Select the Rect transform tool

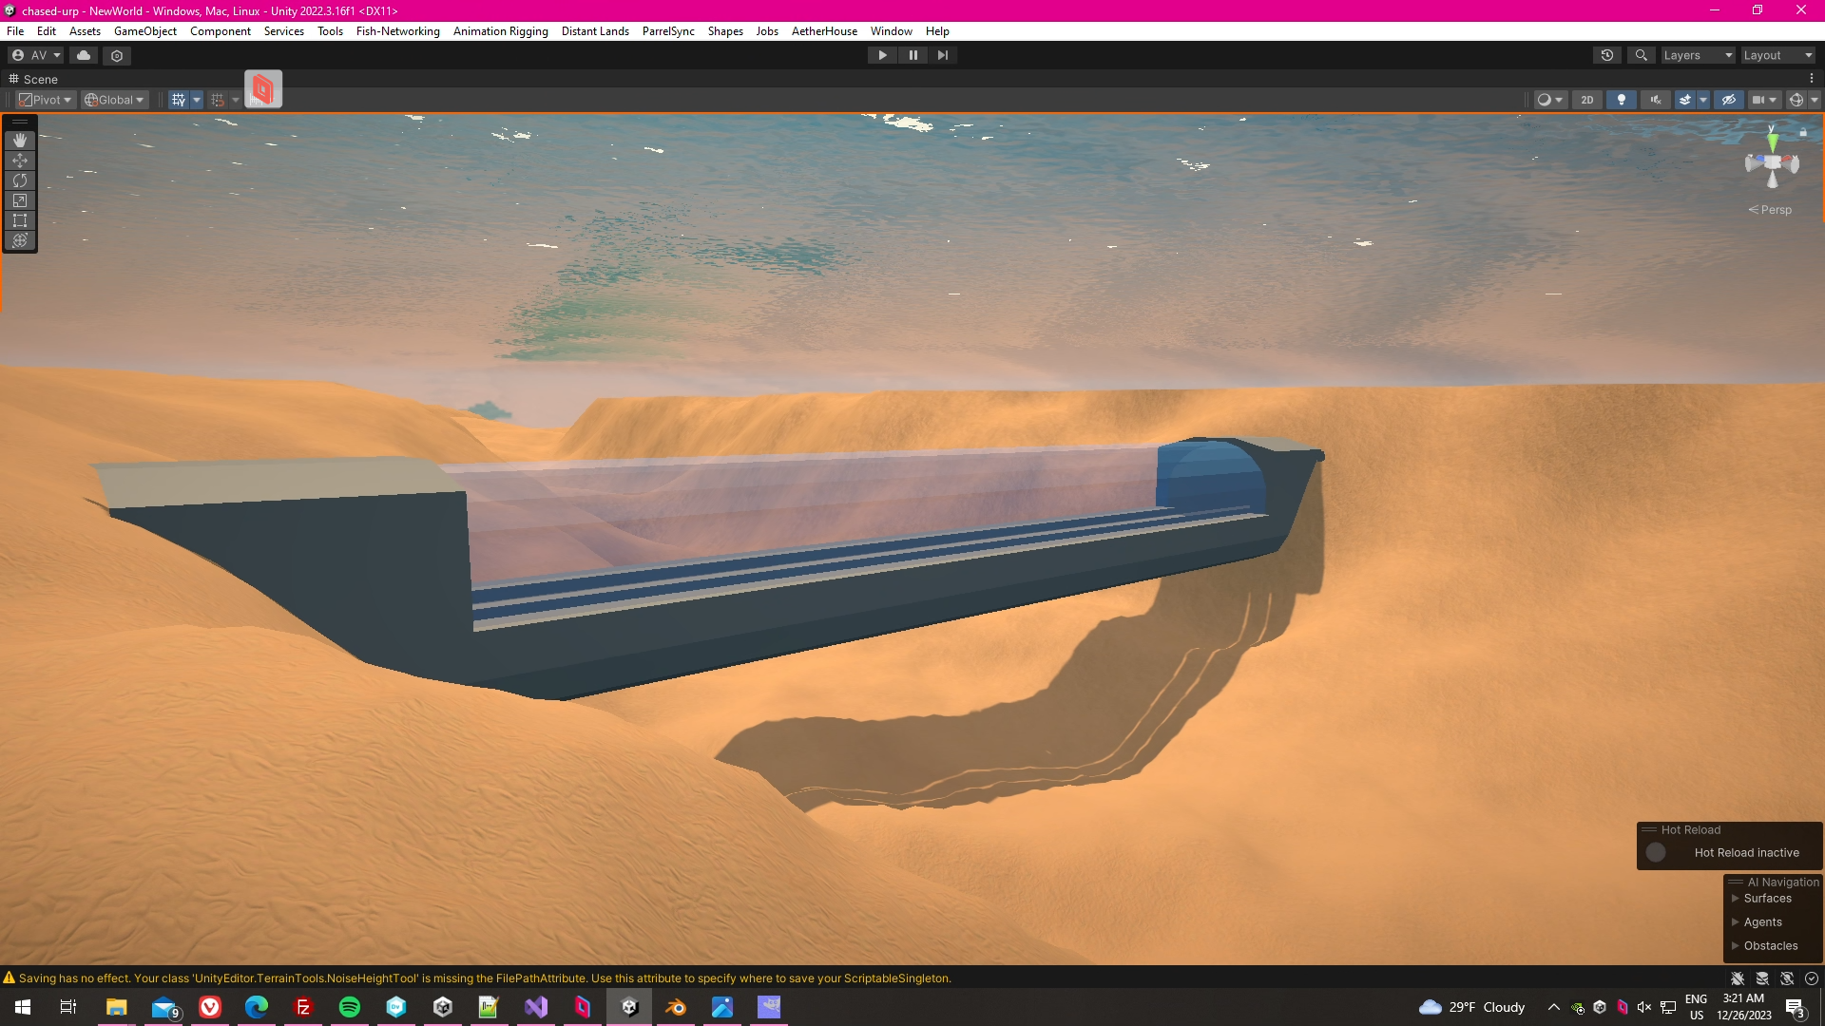(x=20, y=220)
